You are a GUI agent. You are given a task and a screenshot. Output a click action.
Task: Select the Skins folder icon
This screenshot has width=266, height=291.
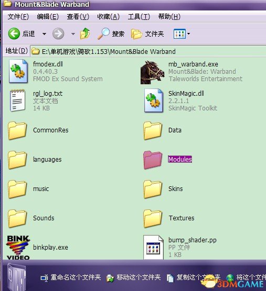pos(153,189)
